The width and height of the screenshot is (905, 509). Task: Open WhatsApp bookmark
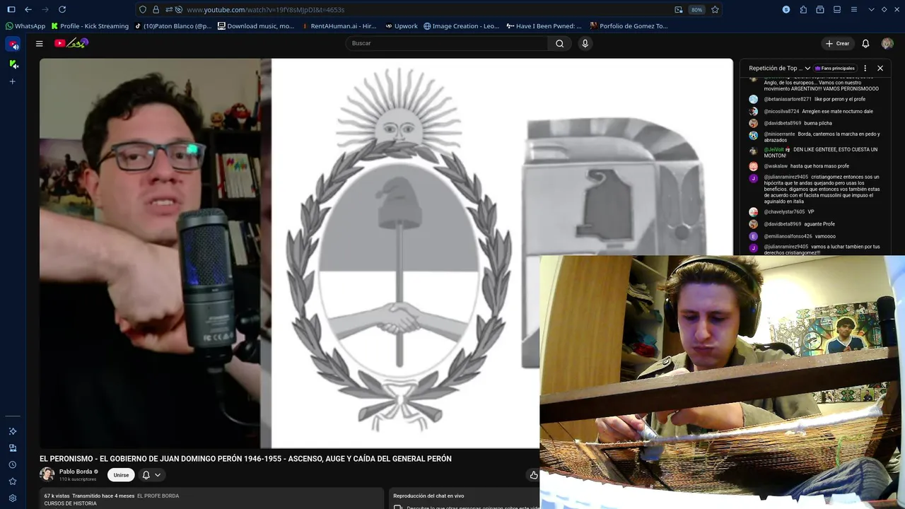[25, 26]
